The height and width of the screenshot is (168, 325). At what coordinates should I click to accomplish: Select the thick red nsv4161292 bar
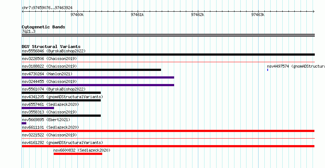coord(168,146)
